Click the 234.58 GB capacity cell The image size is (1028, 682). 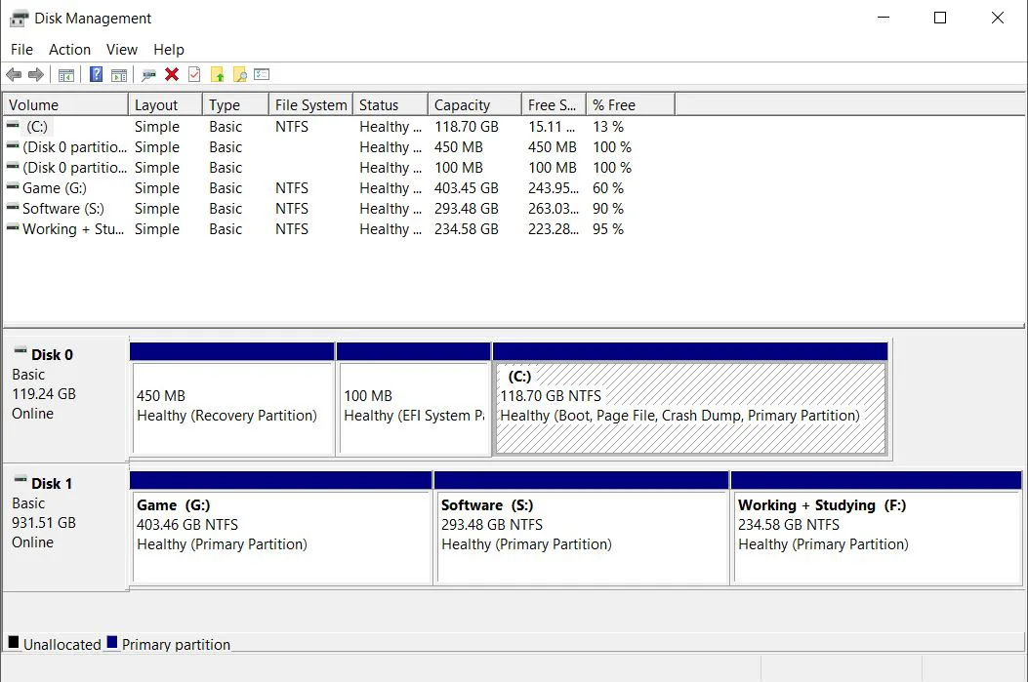tap(466, 228)
